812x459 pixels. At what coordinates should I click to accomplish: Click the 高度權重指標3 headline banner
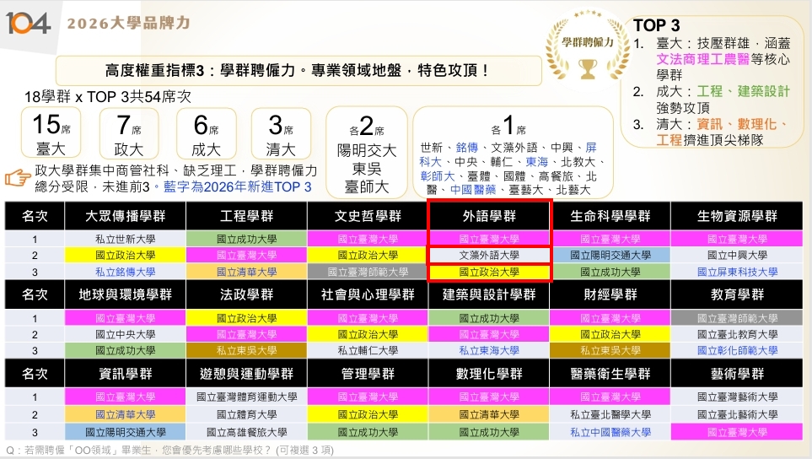[298, 71]
